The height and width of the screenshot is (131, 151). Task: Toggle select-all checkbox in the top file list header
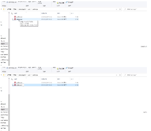coord(12,13)
